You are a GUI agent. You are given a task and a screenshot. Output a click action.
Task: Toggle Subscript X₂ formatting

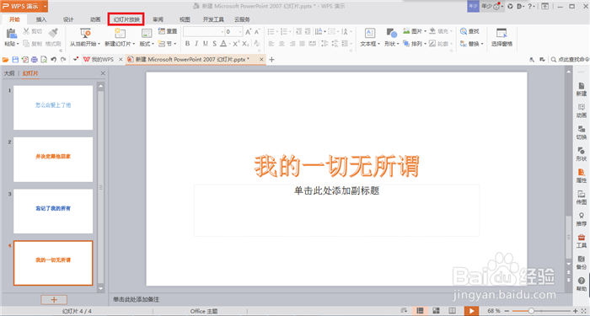pos(245,44)
